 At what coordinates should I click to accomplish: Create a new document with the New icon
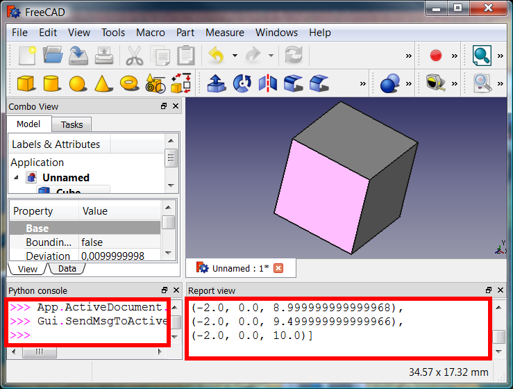point(27,56)
